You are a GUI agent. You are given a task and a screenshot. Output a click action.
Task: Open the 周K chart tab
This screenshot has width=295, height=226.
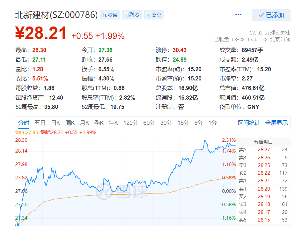pyautogui.click(x=70, y=123)
